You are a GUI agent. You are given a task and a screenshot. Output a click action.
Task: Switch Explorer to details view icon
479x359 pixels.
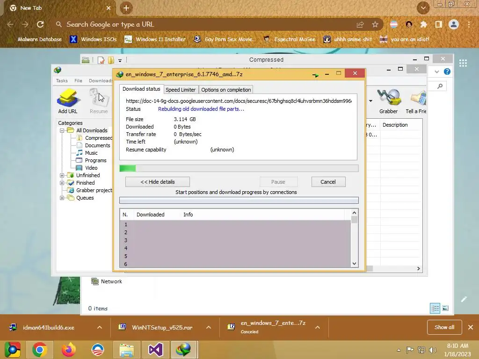(x=435, y=308)
